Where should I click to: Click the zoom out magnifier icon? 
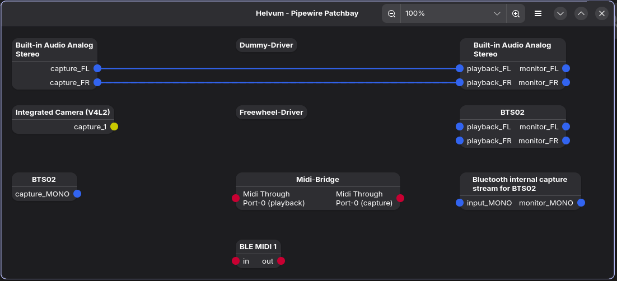[x=391, y=13]
